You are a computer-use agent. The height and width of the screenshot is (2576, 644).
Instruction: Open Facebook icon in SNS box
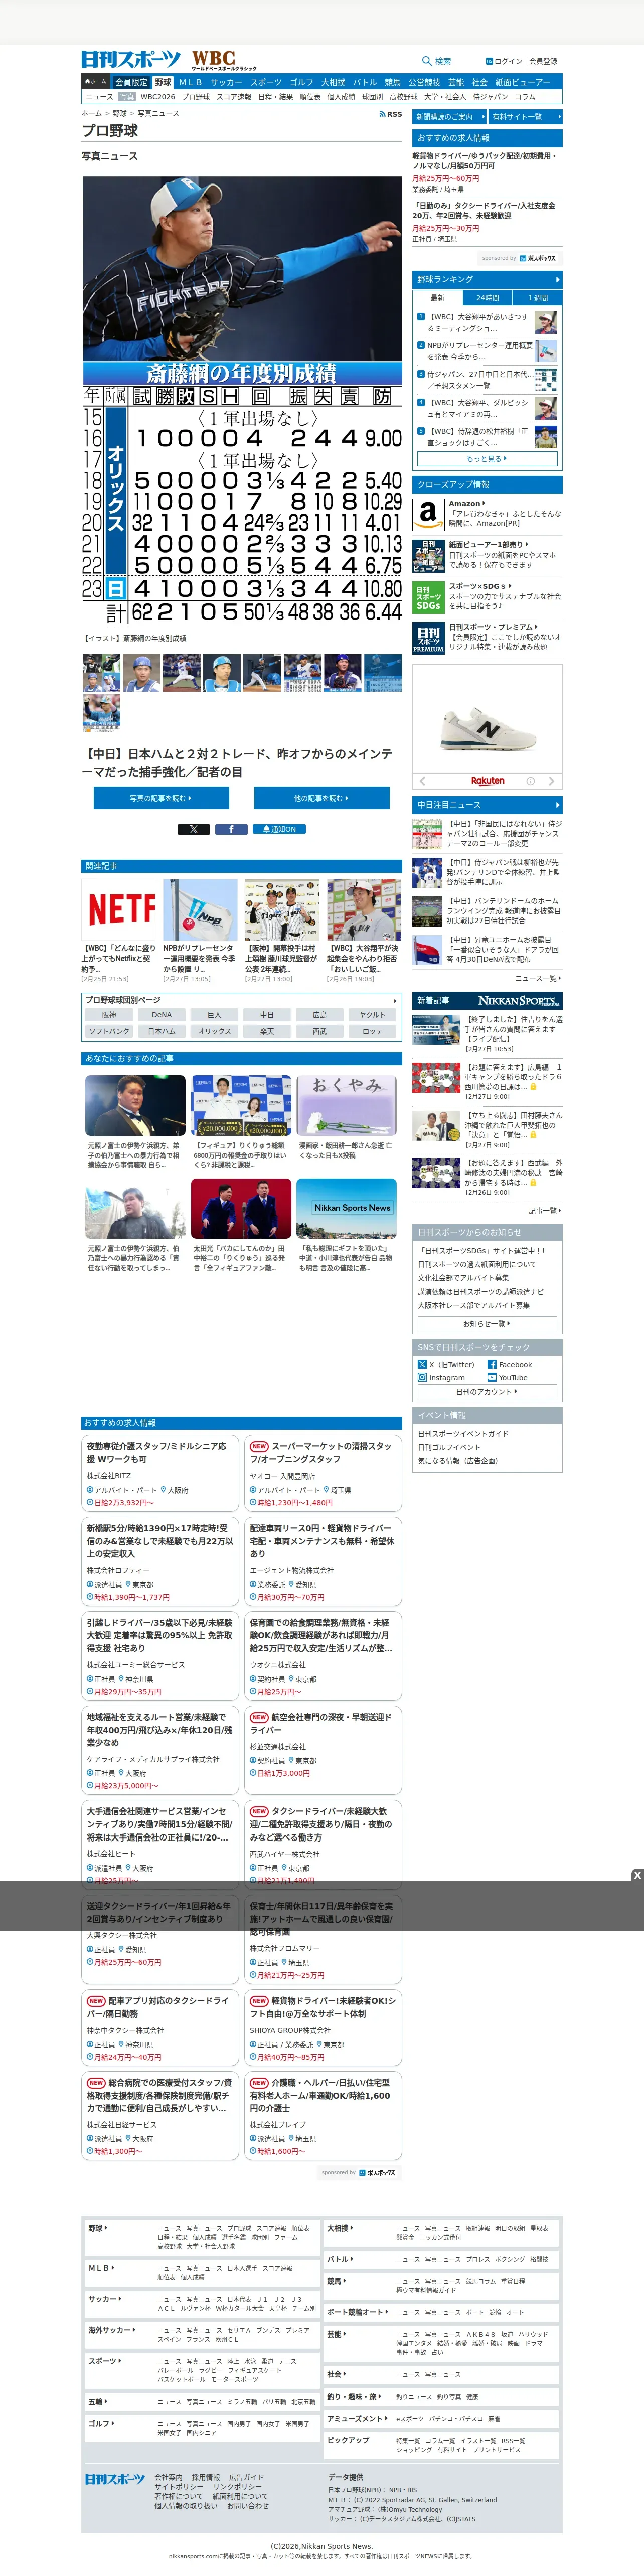[x=492, y=1364]
